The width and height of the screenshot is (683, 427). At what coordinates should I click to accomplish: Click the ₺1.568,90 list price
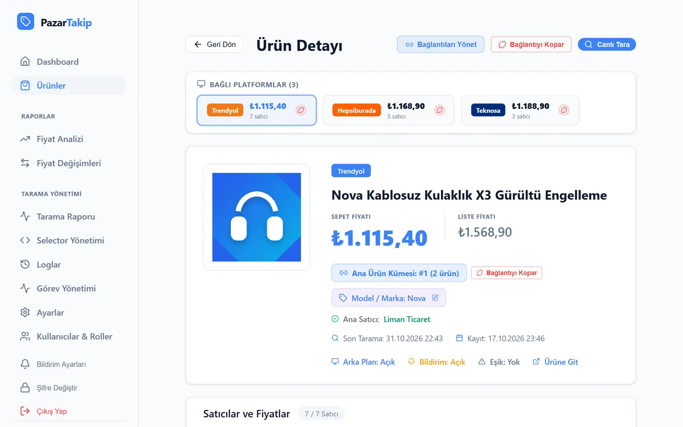pyautogui.click(x=485, y=232)
